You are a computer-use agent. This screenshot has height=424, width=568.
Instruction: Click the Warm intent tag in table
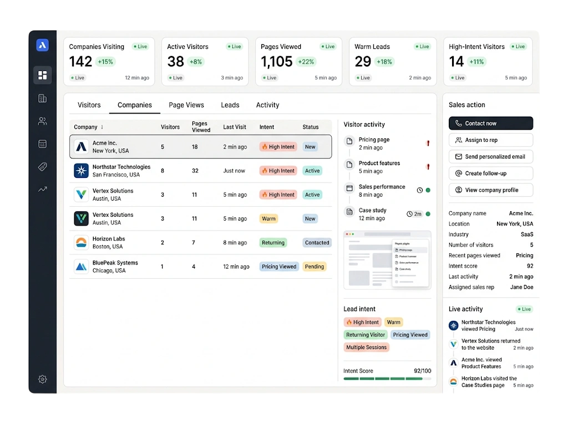268,219
